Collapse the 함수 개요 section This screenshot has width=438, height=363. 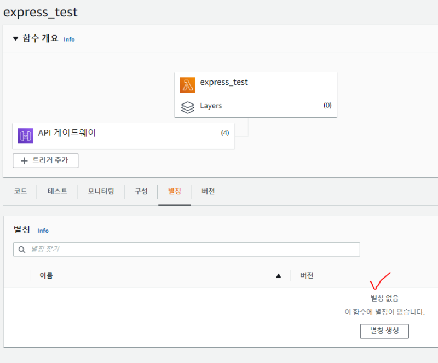click(15, 39)
